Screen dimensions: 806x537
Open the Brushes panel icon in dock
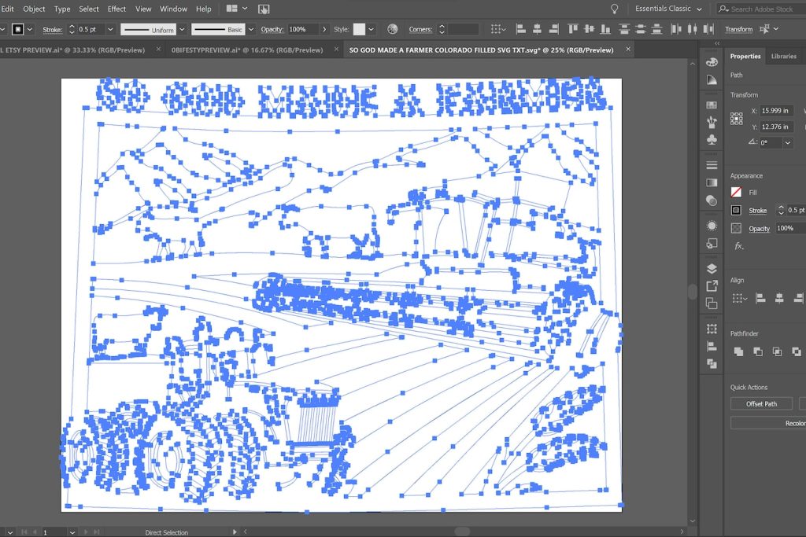[x=712, y=122]
